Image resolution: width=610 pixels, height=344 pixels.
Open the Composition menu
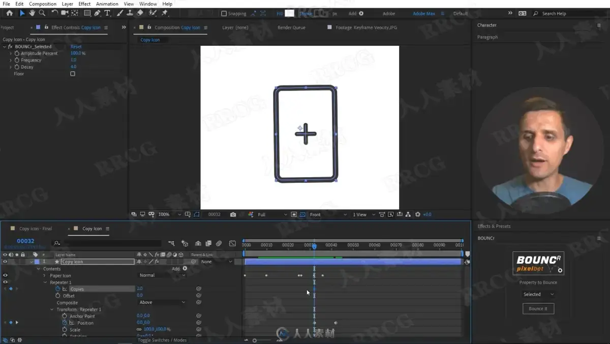coord(43,4)
